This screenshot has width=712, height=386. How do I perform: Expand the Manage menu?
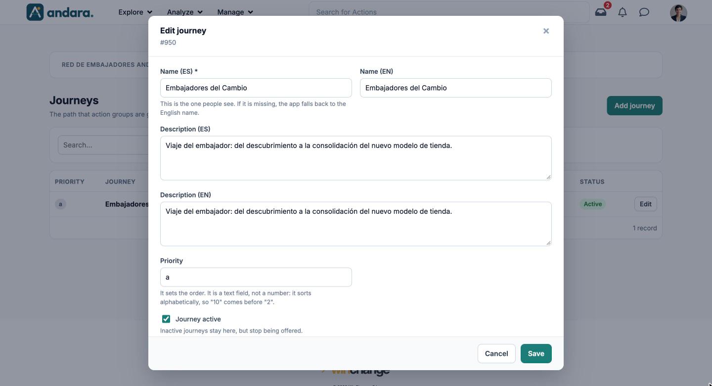tap(235, 12)
